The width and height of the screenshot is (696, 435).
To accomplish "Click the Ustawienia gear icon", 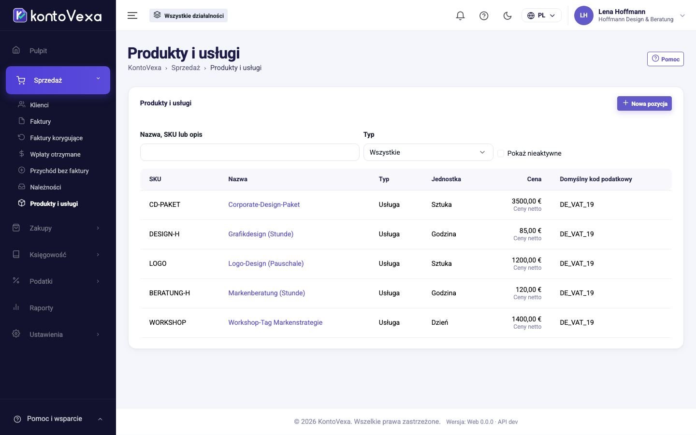I will pos(16,333).
